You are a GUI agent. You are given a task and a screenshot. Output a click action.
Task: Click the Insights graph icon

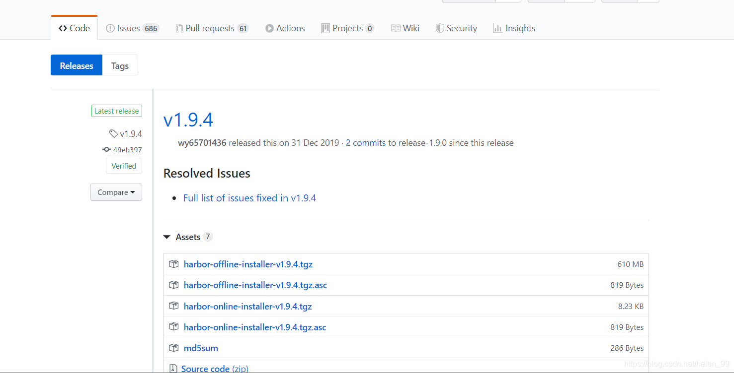(497, 28)
